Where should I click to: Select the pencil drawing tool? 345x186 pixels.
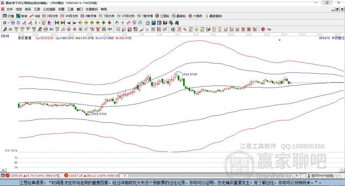pos(5,30)
